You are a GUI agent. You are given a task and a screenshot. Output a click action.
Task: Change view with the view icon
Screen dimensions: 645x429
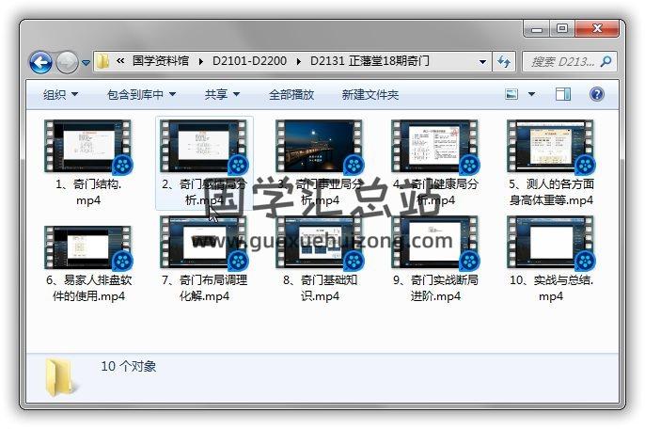coord(511,94)
